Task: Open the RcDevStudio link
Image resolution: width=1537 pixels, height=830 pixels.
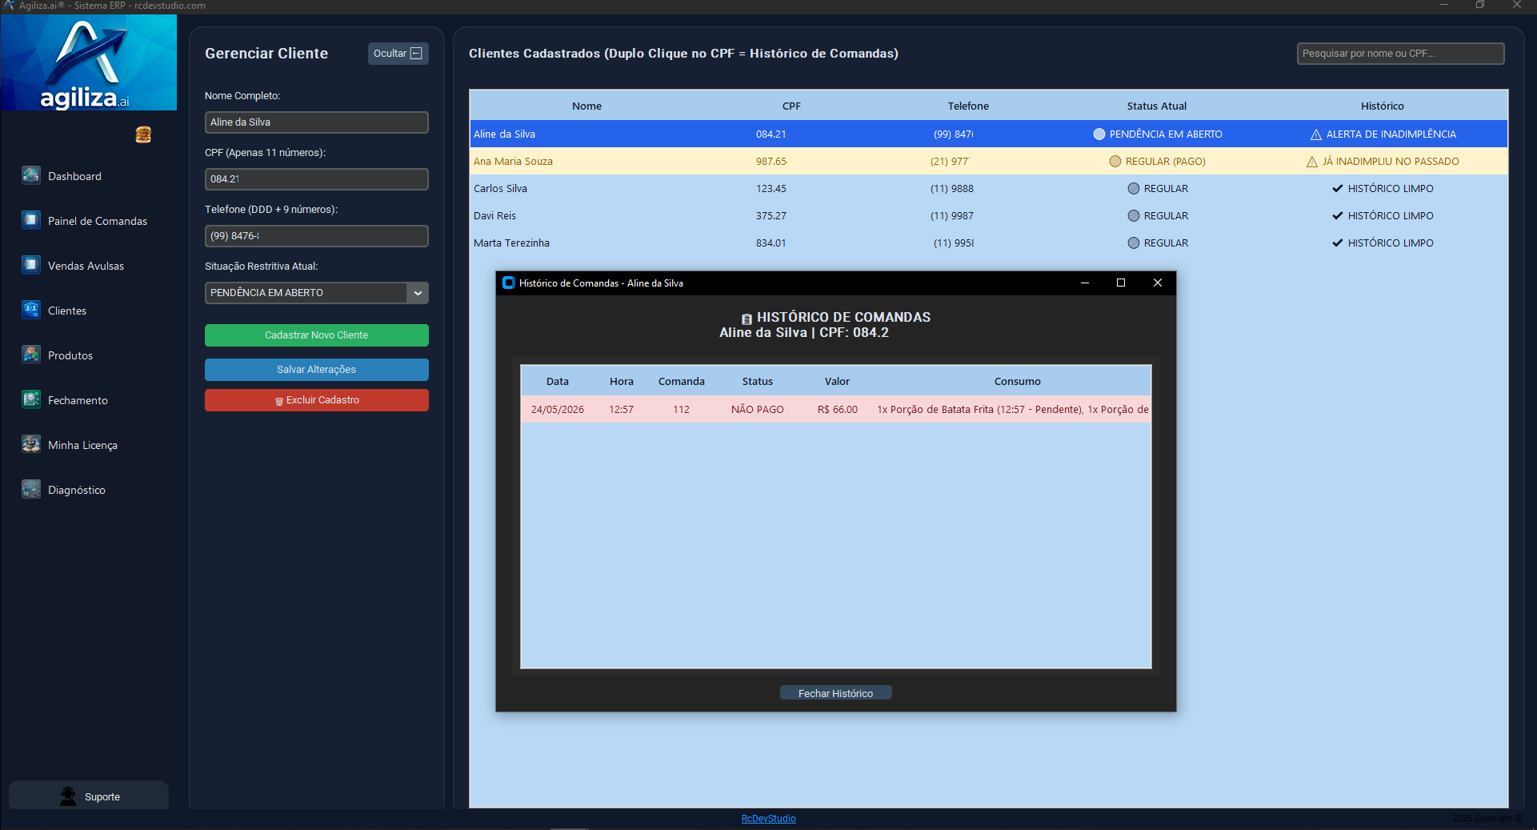Action: (x=768, y=818)
